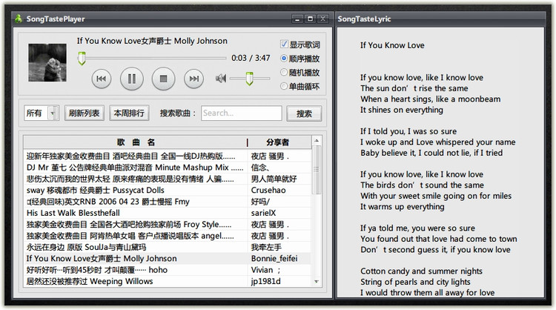Viewport: 556px width, 310px height.
Task: Pause the current song
Action: coord(131,79)
